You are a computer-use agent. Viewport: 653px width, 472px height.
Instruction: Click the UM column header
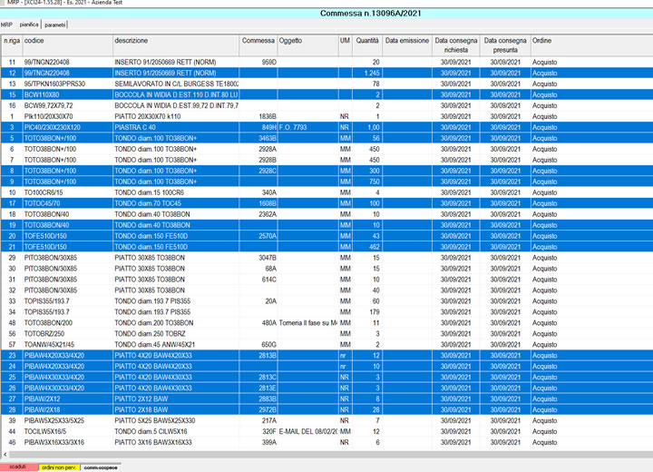click(346, 45)
